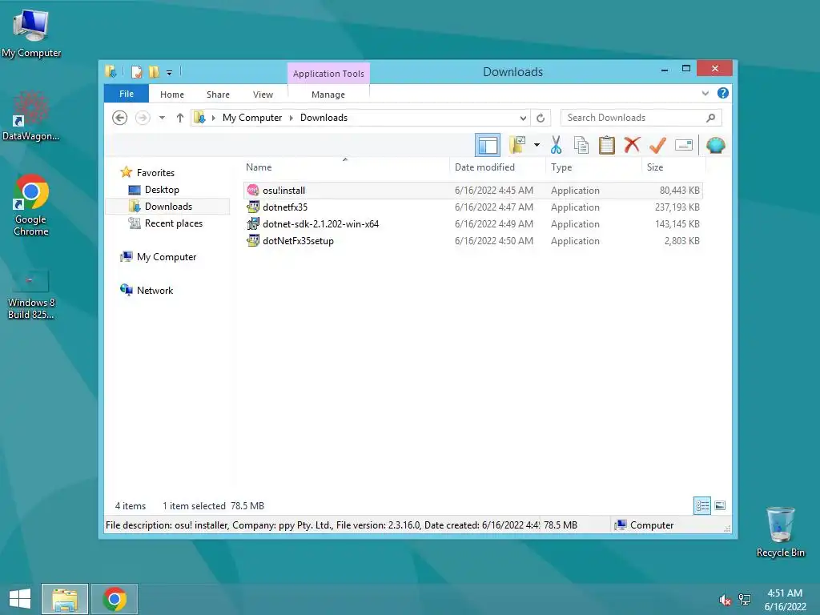Open the taskbar clock showing 4:51 AM

[x=785, y=600]
